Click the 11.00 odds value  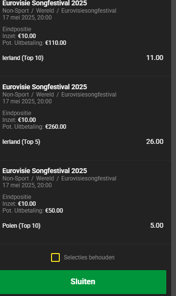155,58
